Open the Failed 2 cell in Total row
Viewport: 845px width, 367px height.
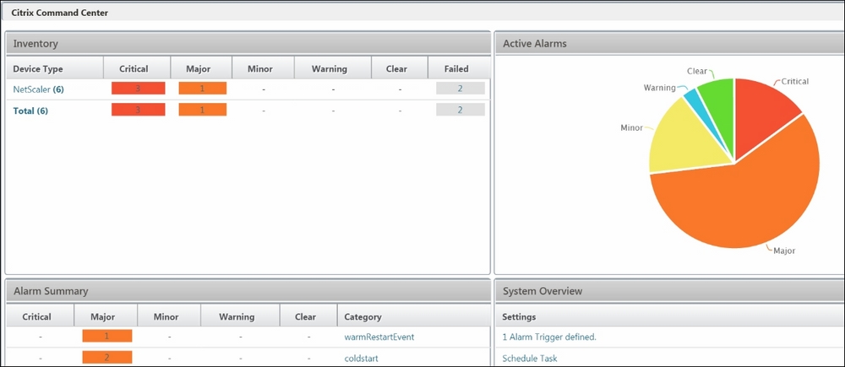tap(461, 110)
